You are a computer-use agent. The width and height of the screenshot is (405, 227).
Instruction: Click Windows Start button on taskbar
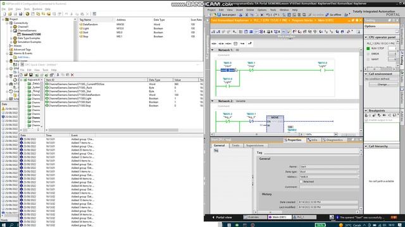4,225
